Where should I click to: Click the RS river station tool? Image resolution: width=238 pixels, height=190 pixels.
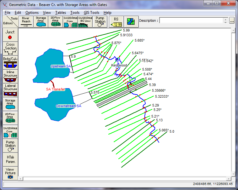coord(116,22)
